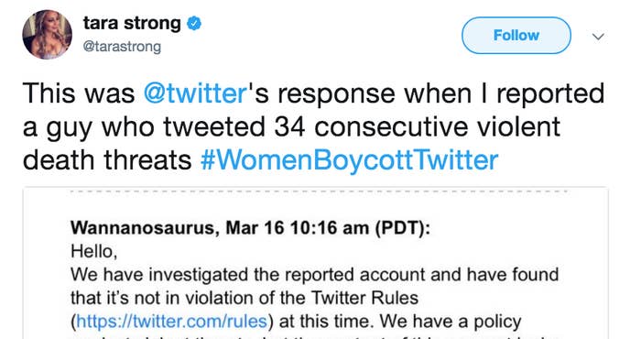Follow the tara strong account
The height and width of the screenshot is (339, 641).
pos(516,36)
